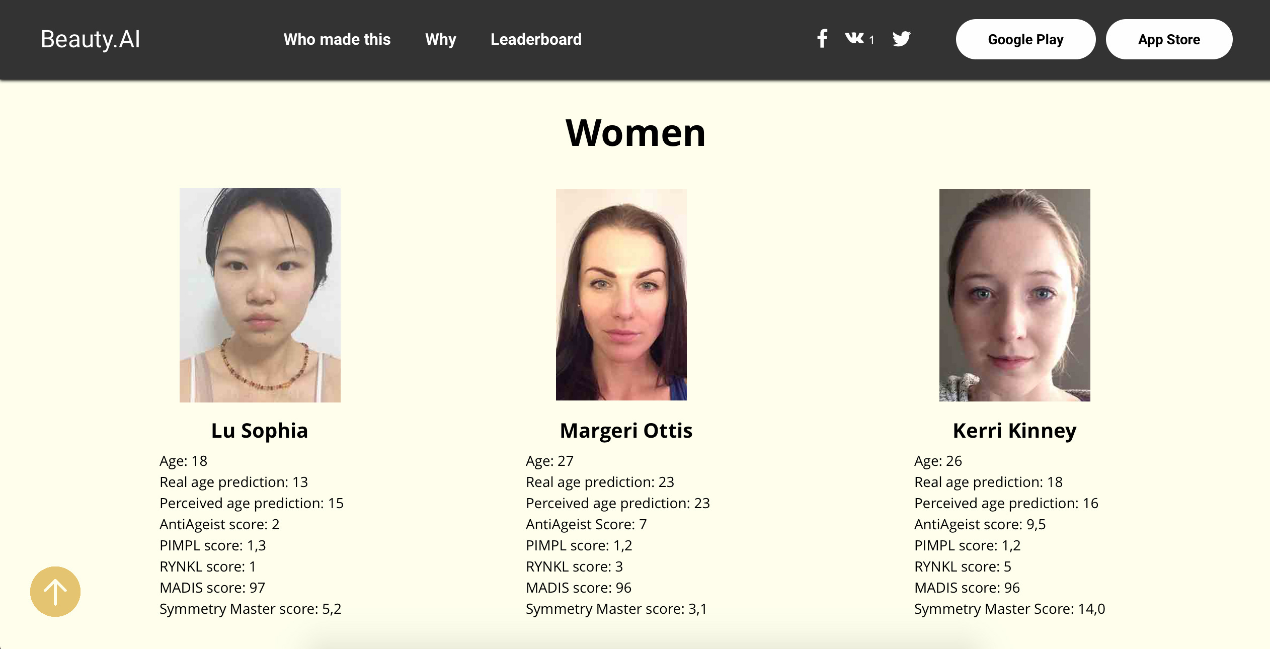
Task: Click the Beauty.AI logo
Action: click(x=91, y=39)
